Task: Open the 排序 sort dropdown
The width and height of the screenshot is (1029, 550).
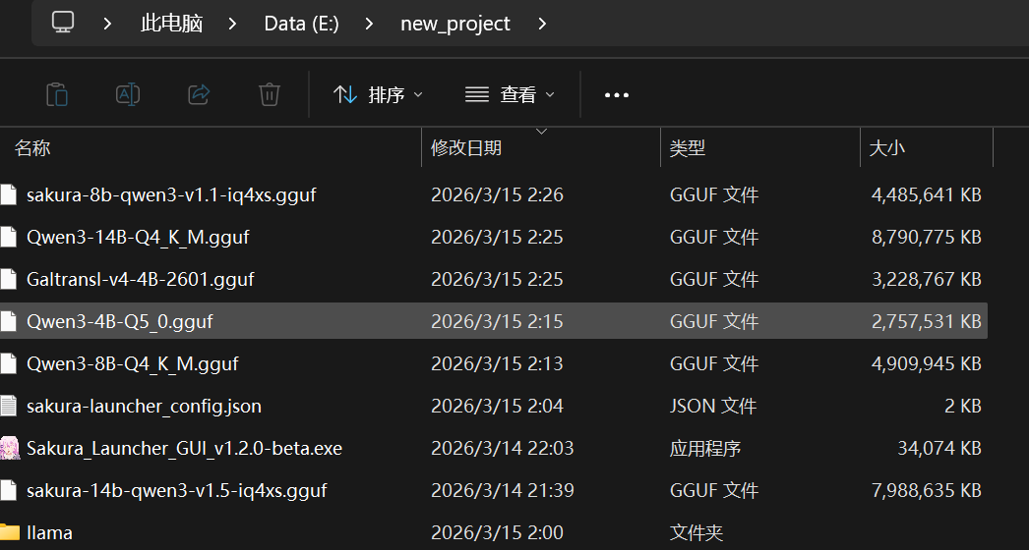Action: 378,95
